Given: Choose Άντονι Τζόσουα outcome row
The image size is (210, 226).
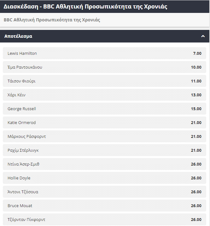Looking at the screenshot, I should click(x=104, y=192).
